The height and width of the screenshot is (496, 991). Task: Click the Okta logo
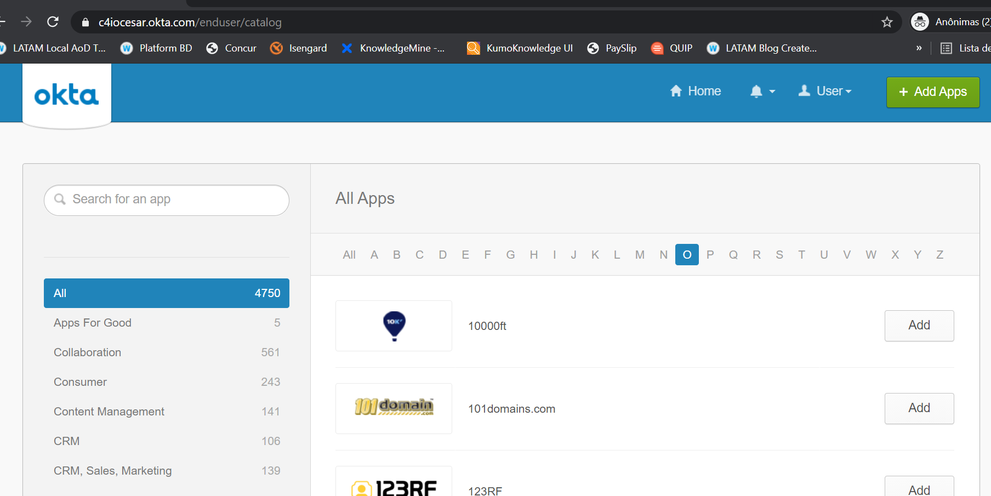tap(67, 95)
